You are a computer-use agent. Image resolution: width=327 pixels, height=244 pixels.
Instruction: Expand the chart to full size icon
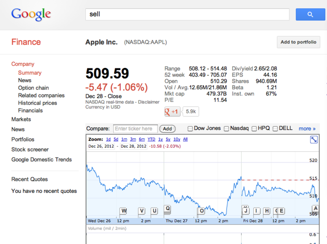pos(314,140)
